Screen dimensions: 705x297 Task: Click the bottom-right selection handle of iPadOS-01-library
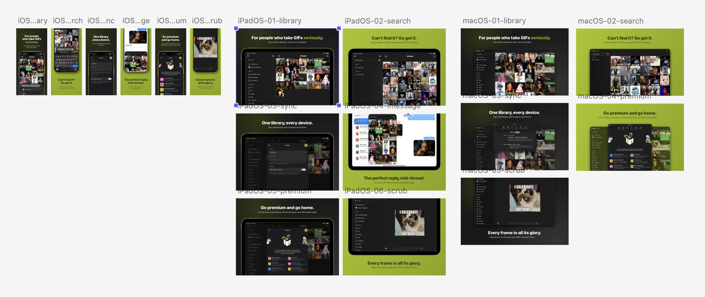(339, 105)
